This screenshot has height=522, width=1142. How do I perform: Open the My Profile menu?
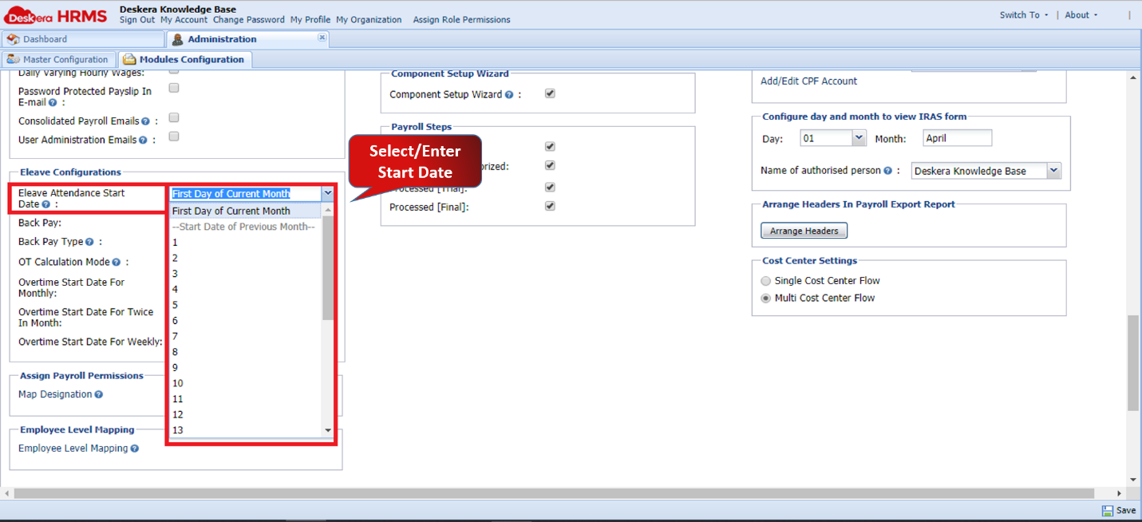(x=310, y=20)
